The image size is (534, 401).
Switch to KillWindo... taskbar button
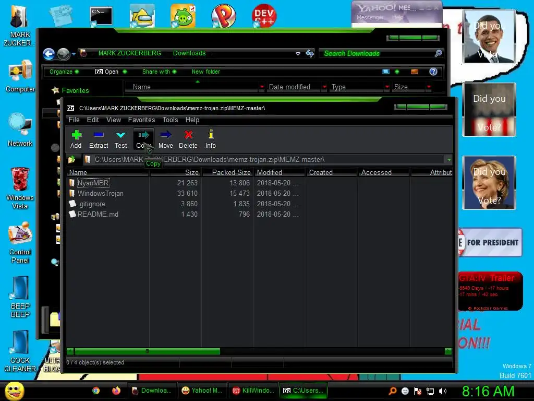[253, 391]
